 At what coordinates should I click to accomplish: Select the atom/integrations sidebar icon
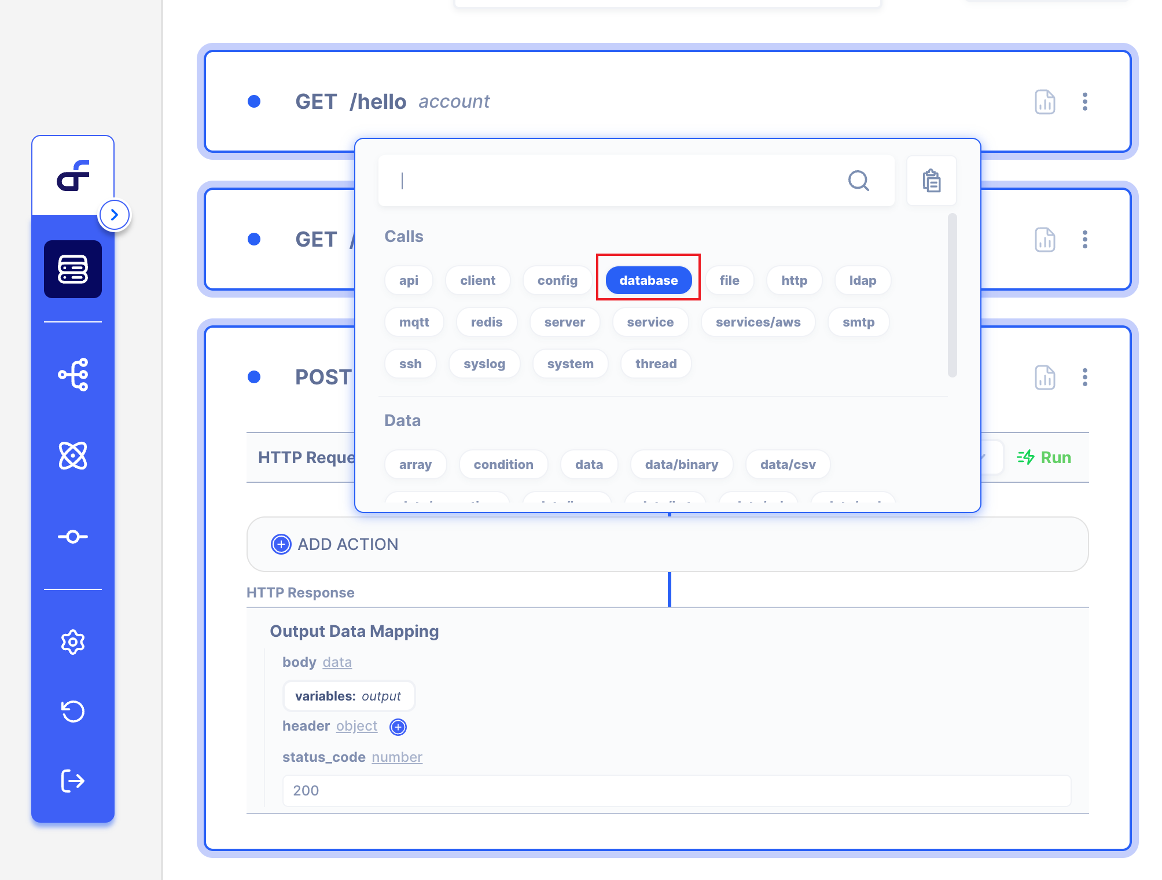pos(72,457)
